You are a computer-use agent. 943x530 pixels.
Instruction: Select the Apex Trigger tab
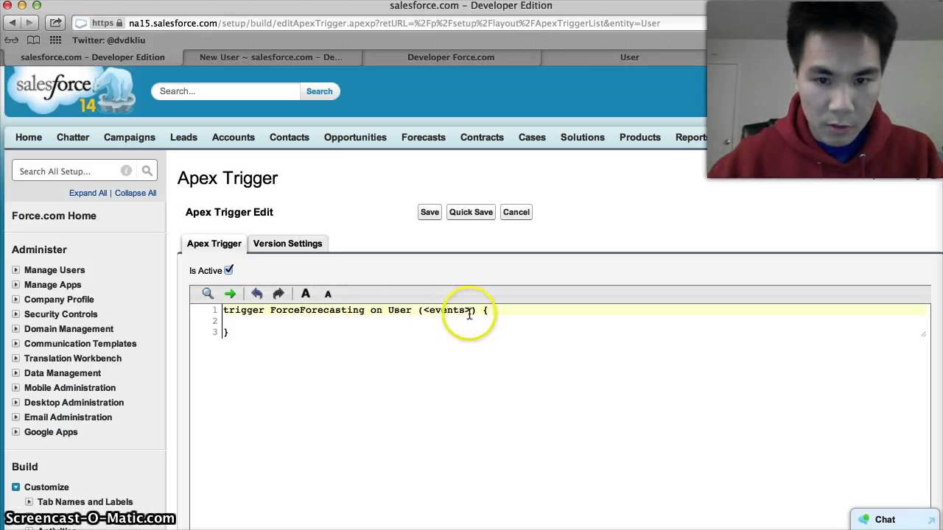214,244
